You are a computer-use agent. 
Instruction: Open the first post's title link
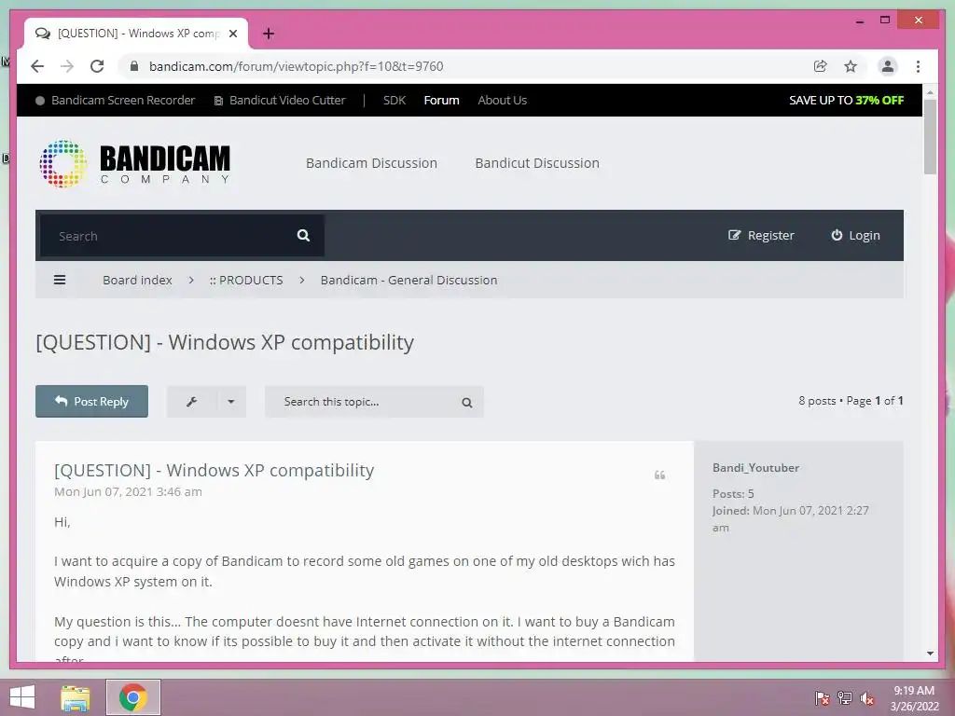pos(214,470)
